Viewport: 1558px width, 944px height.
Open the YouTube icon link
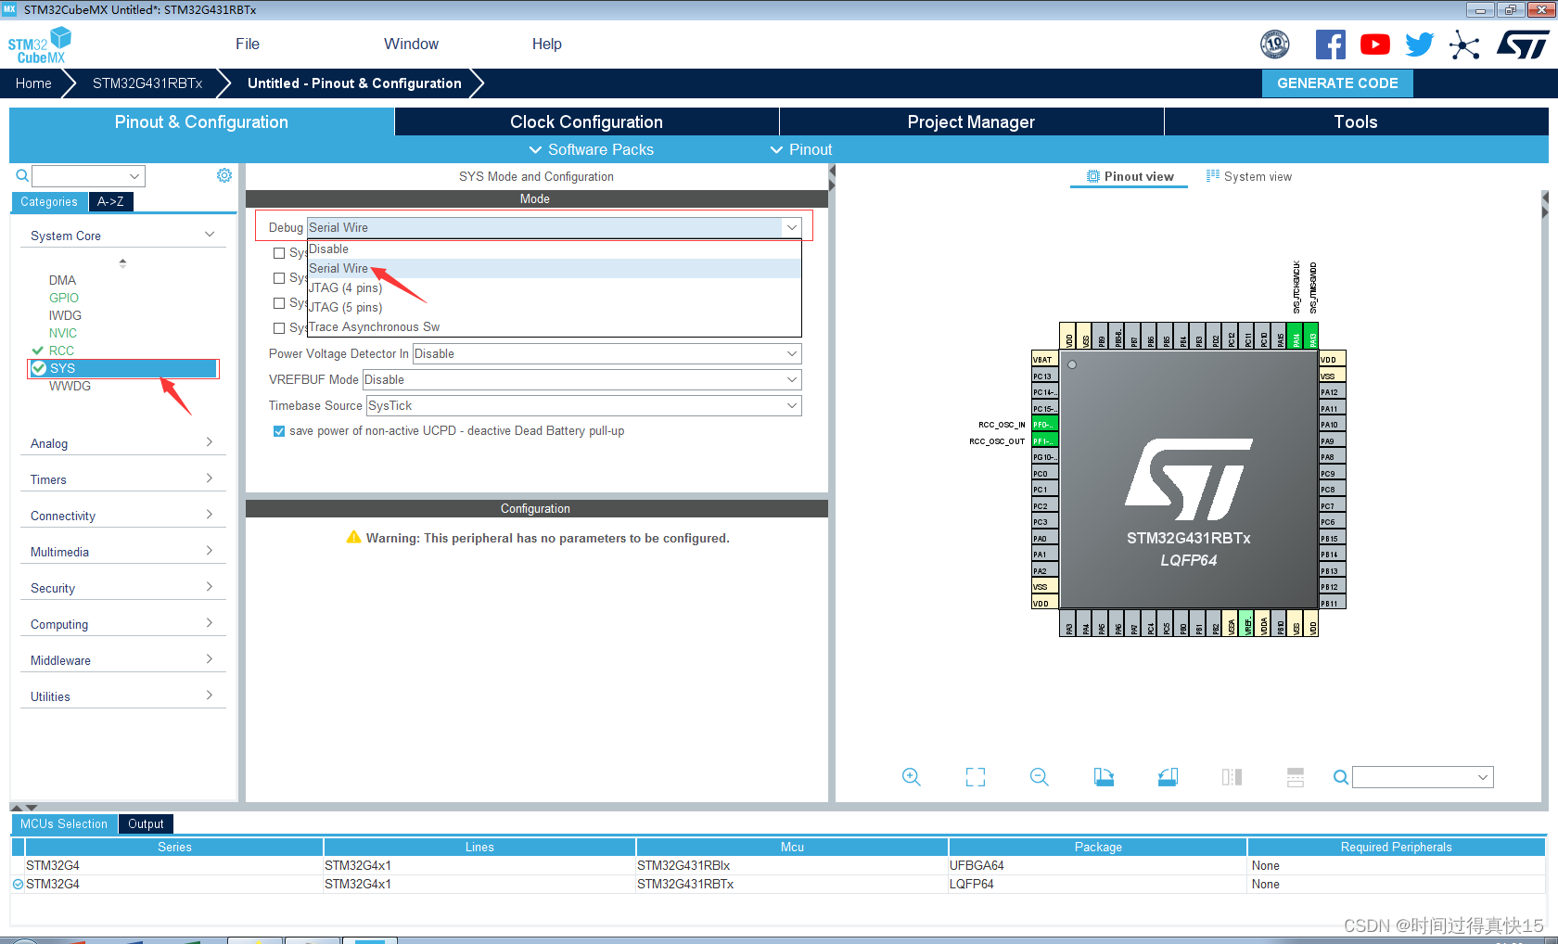point(1374,45)
